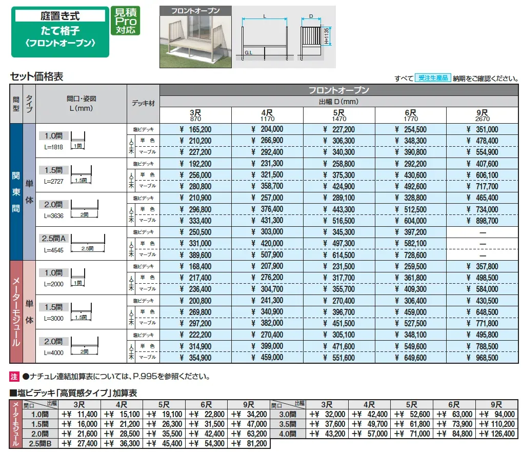The image size is (521, 452).
Task: Click the ¥210,200 price cell
Action: [x=195, y=141]
